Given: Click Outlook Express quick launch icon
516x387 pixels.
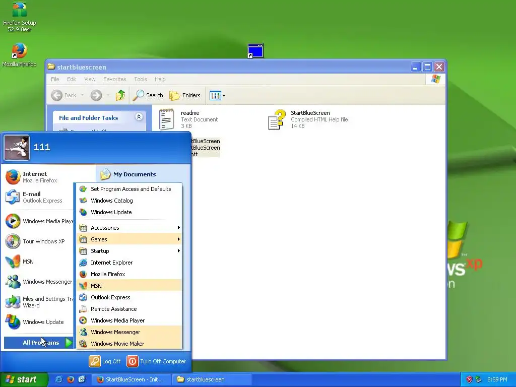Looking at the screenshot, I should tap(82, 379).
